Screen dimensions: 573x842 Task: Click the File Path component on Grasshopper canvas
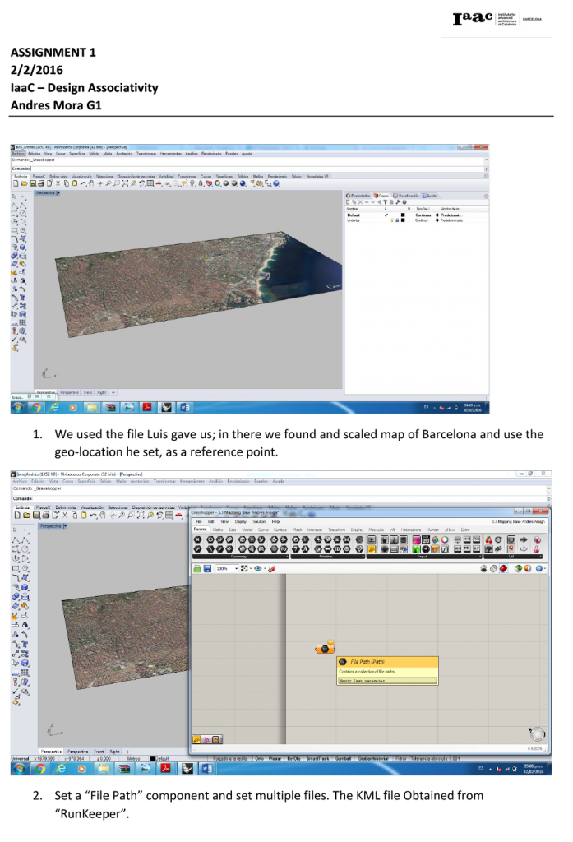(x=325, y=649)
